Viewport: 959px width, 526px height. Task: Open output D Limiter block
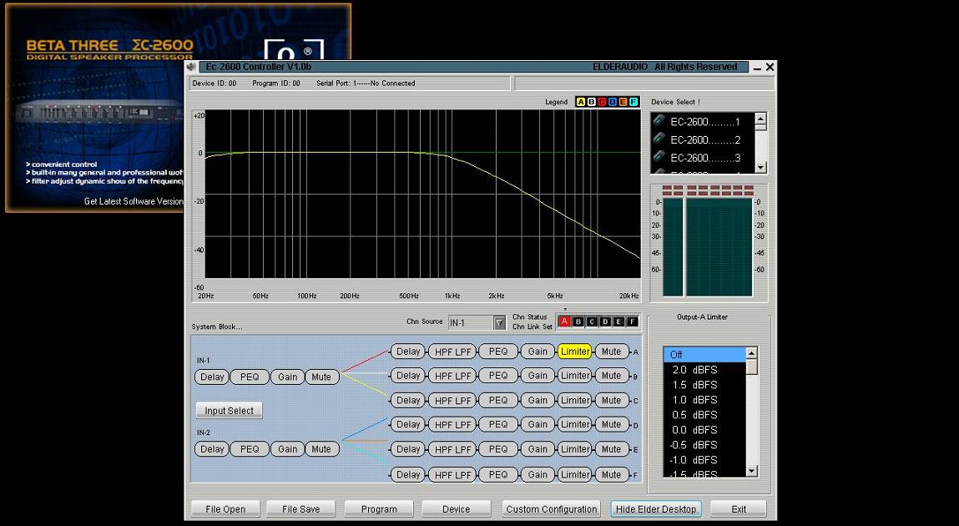575,424
